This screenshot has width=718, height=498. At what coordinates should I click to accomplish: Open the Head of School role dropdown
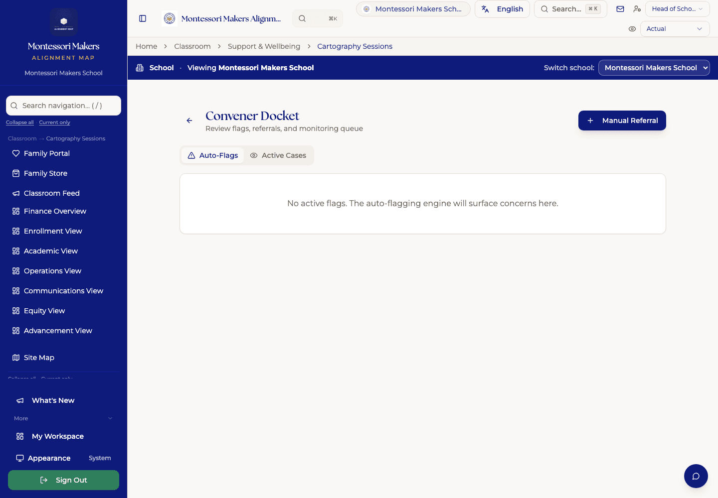coord(677,9)
